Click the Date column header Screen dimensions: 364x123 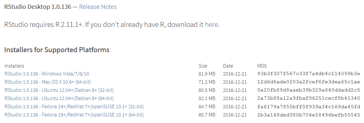(x=228, y=66)
